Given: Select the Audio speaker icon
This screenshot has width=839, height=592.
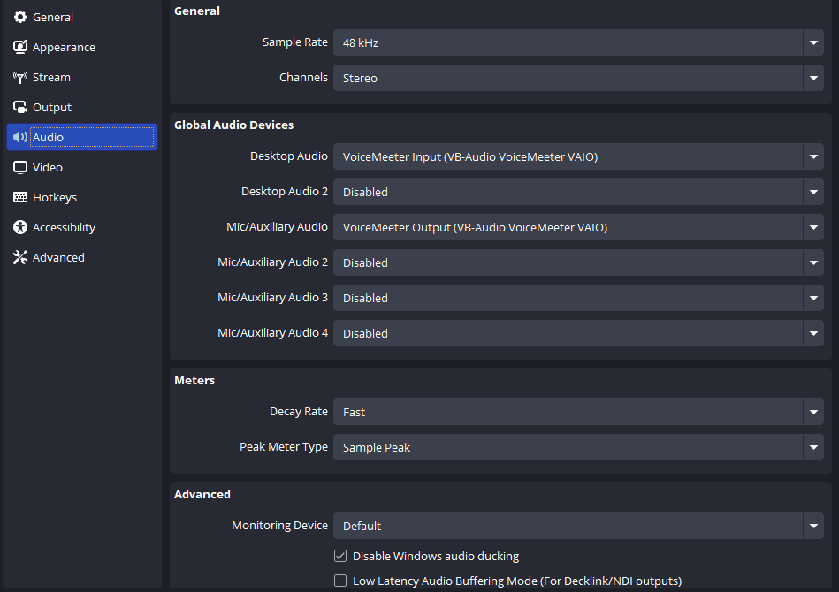Looking at the screenshot, I should pos(20,138).
